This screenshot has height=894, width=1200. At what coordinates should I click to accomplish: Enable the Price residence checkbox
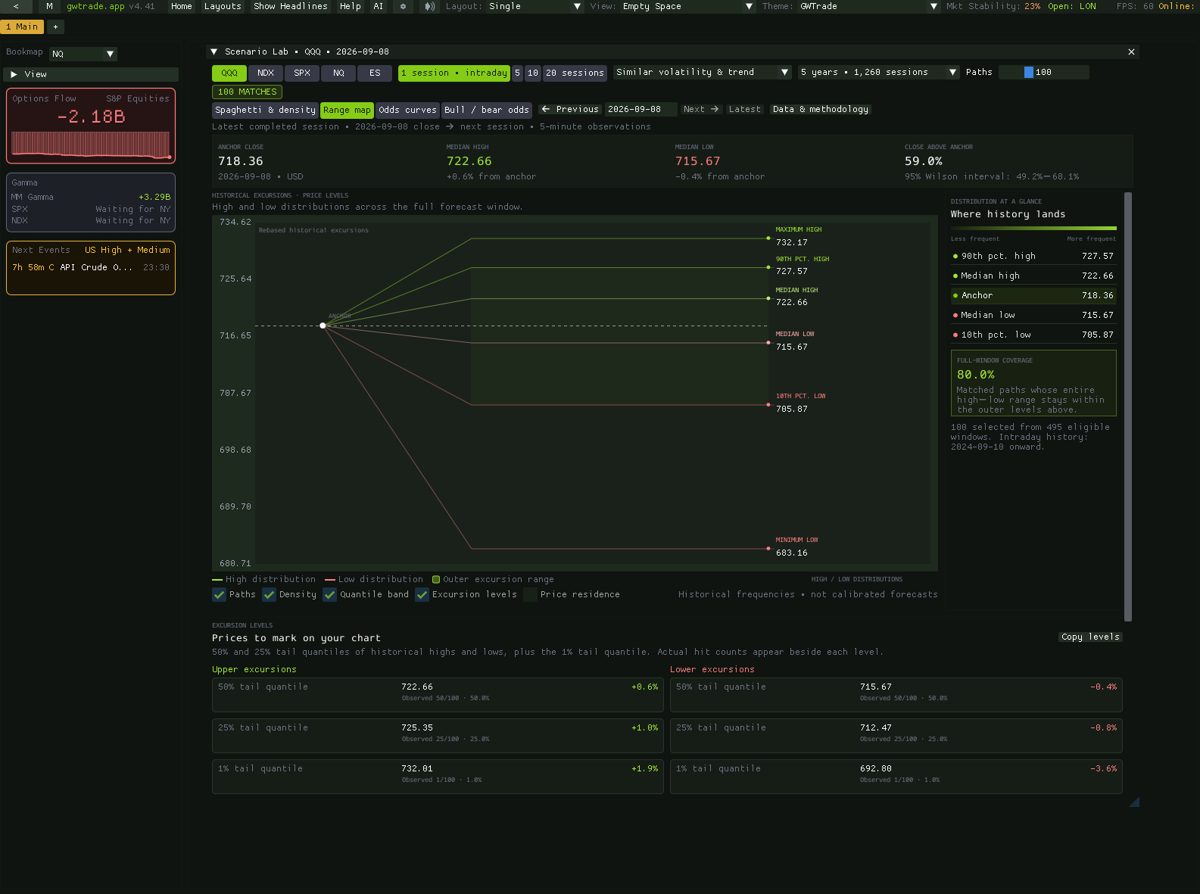click(x=530, y=594)
